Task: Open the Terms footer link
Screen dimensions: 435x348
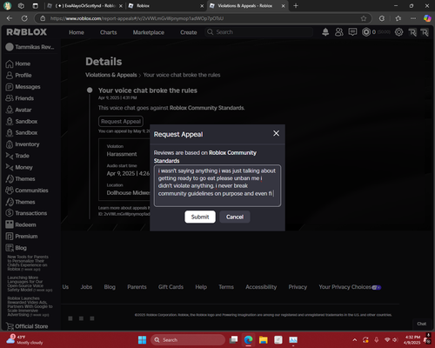Action: [x=226, y=287]
